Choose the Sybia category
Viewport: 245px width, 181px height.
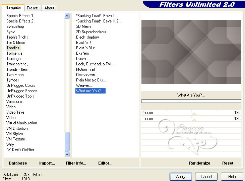[11, 32]
